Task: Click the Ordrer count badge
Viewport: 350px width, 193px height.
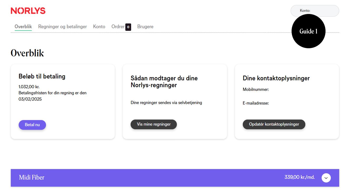Action: point(128,27)
